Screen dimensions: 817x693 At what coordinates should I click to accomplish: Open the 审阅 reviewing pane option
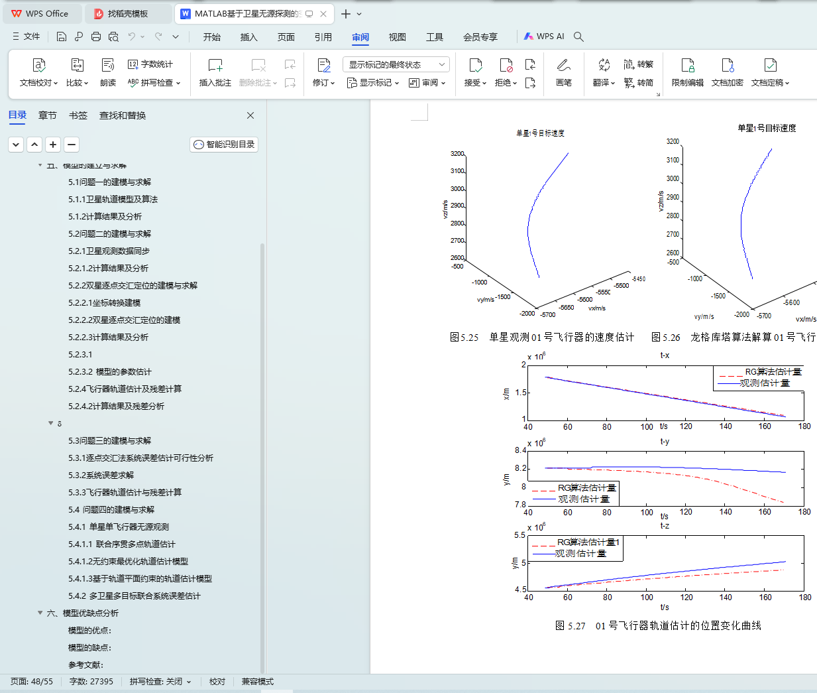click(427, 83)
